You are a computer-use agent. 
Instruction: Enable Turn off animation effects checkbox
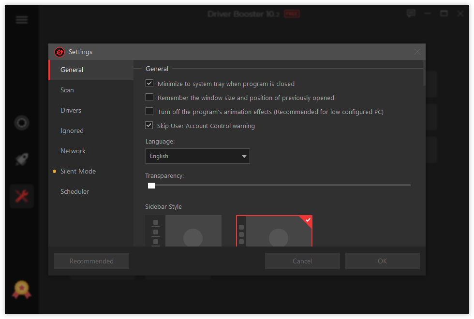coord(149,111)
